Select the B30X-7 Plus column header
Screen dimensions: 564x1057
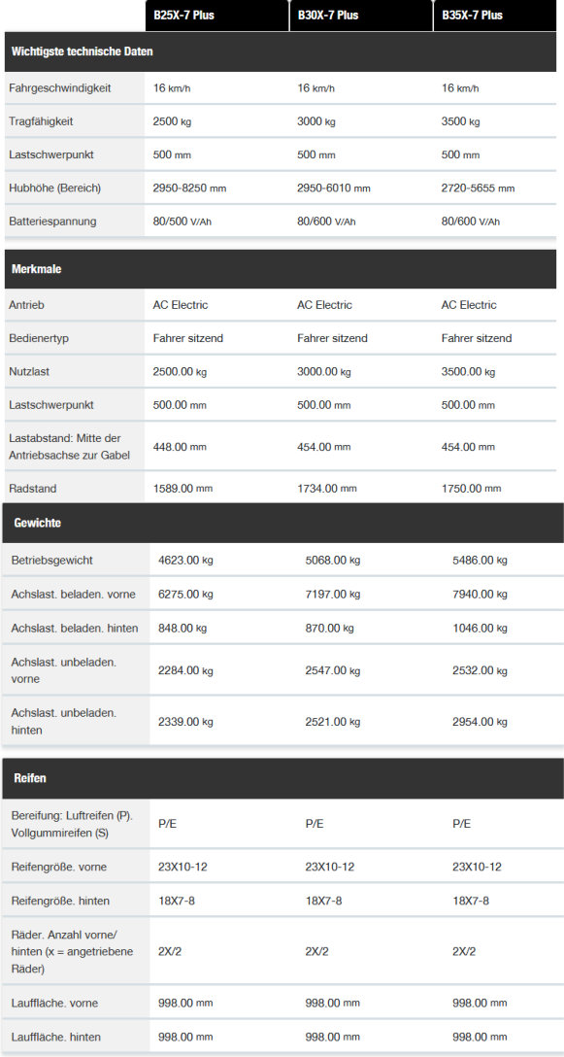pos(360,16)
